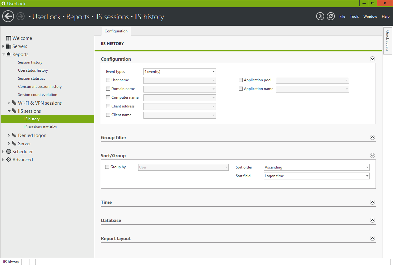The width and height of the screenshot is (393, 266).
Task: Enable the Domain name filter checkbox
Action: (x=108, y=89)
